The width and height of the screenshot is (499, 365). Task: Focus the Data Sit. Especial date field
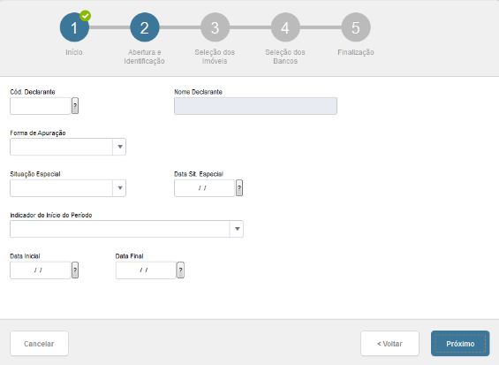click(x=204, y=188)
